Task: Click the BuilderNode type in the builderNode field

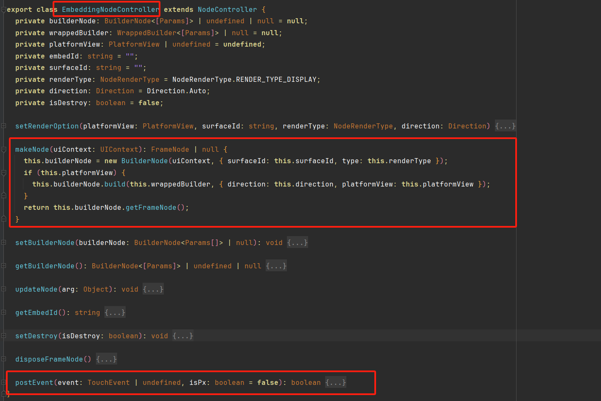Action: 127,20
